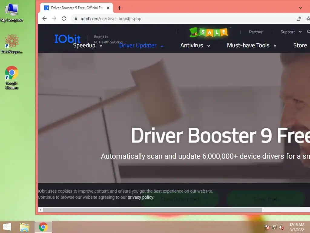This screenshot has width=310, height=233.
Task: Collapse the Driver Updater chevron
Action: (162, 46)
